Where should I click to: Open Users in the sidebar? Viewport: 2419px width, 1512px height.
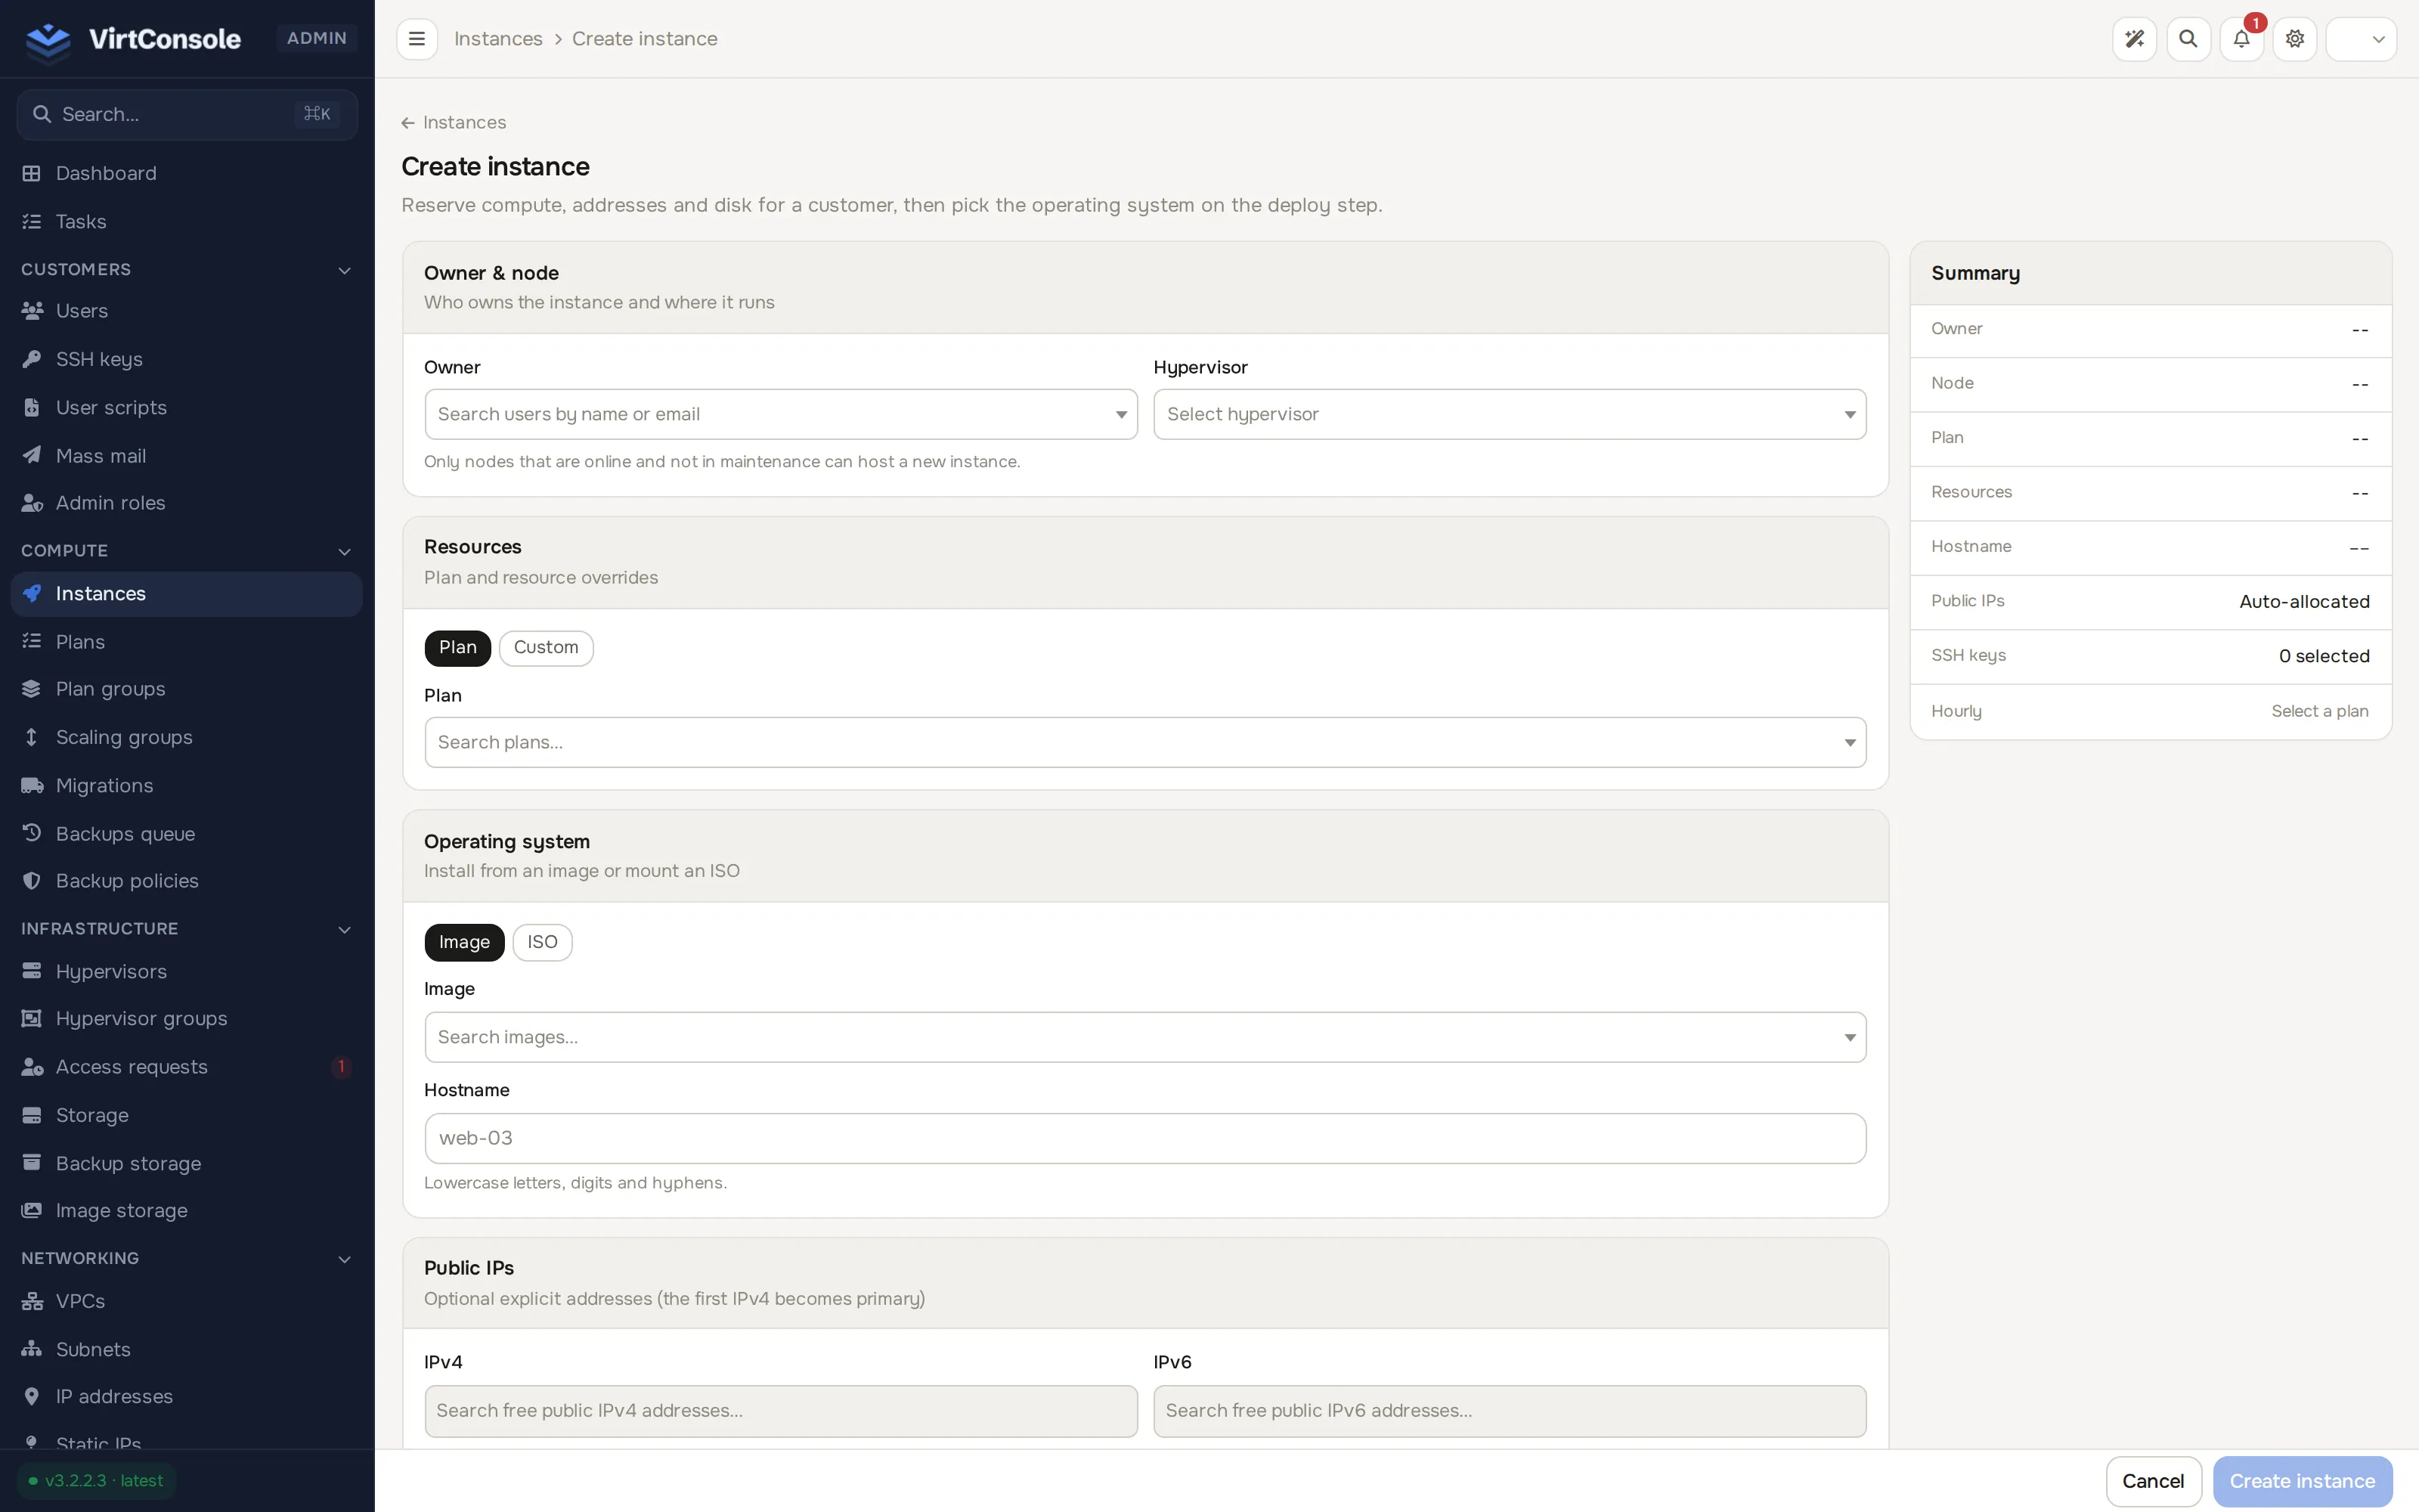click(x=187, y=311)
